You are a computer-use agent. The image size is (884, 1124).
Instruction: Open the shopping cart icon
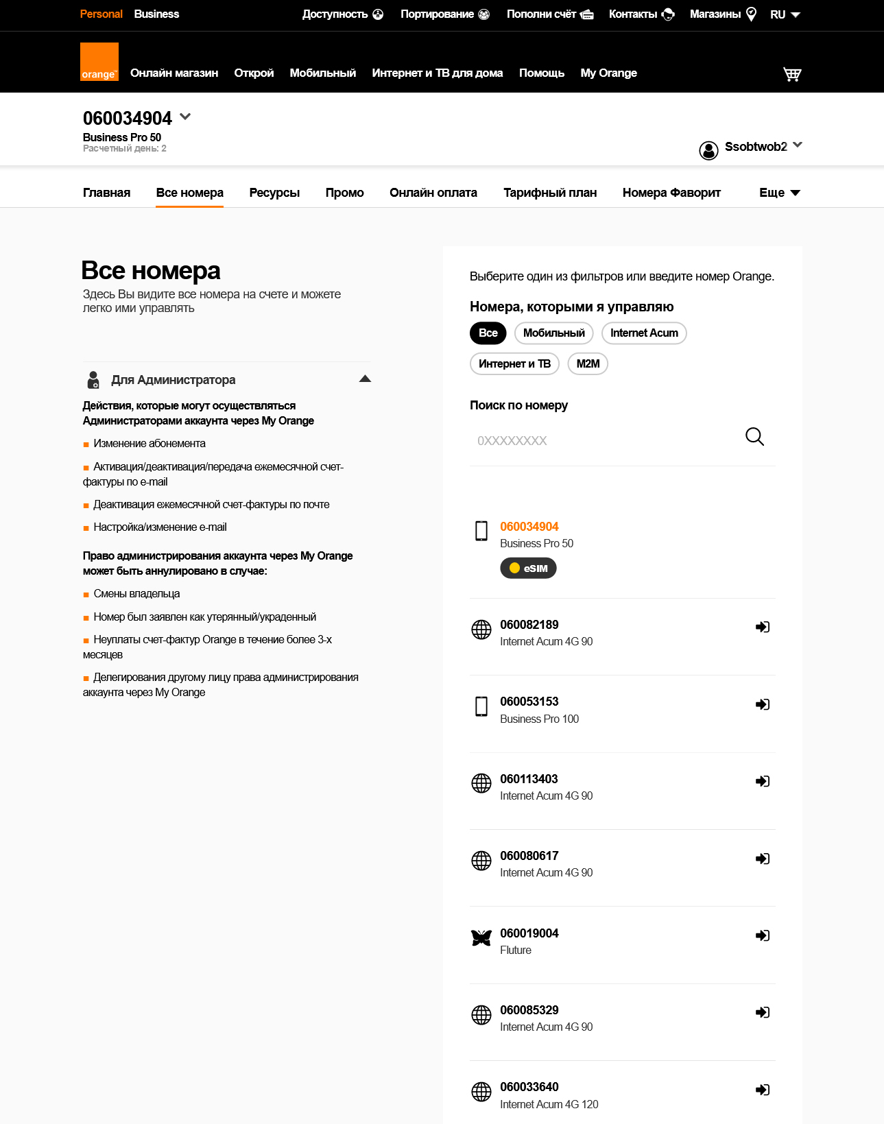click(792, 74)
